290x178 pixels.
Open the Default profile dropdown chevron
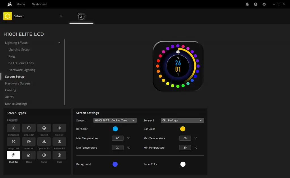[x=61, y=16]
